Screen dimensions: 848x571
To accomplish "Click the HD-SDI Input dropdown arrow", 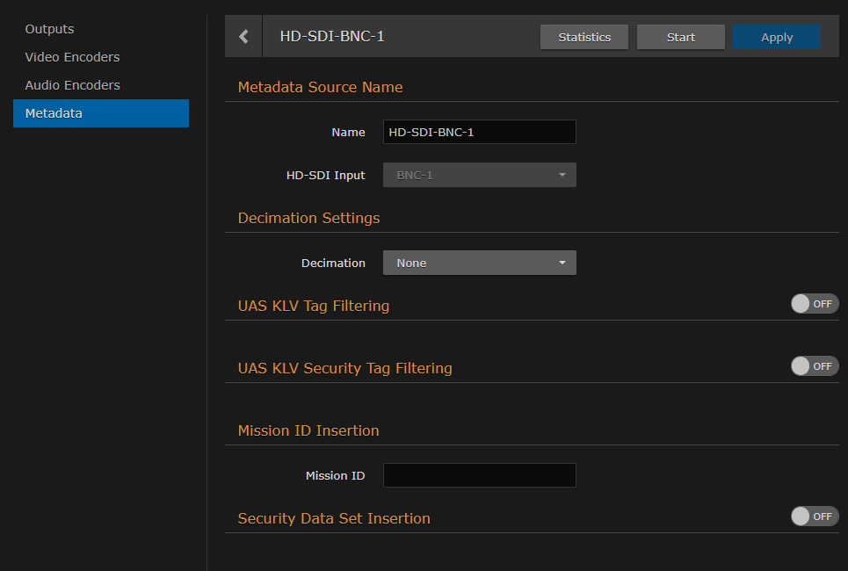I will tap(563, 174).
